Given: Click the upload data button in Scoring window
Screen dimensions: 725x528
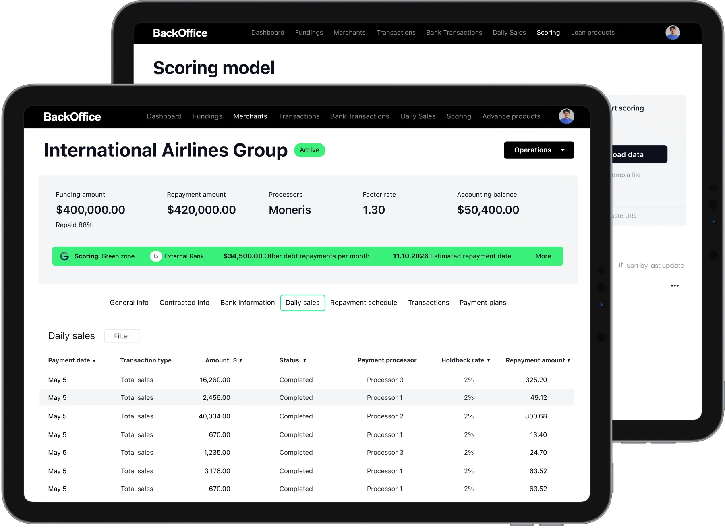Looking at the screenshot, I should [640, 154].
